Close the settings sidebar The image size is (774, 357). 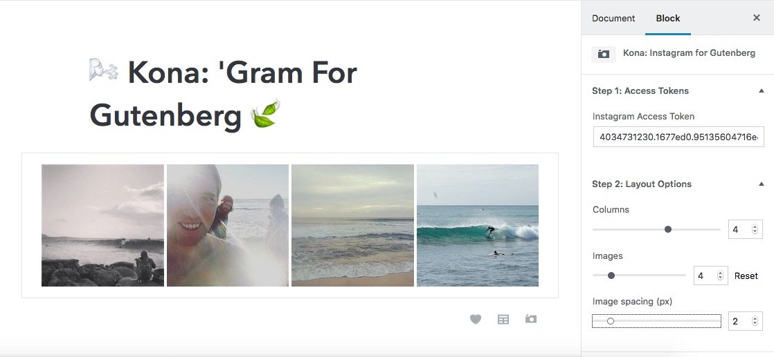757,18
